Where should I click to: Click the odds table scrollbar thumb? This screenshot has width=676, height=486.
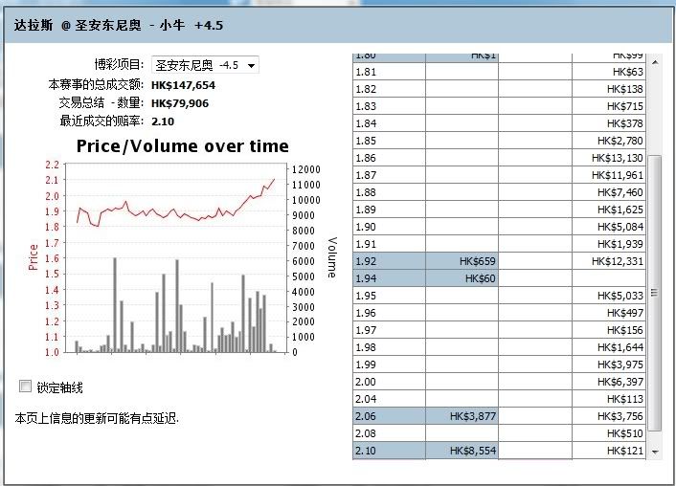[655, 292]
